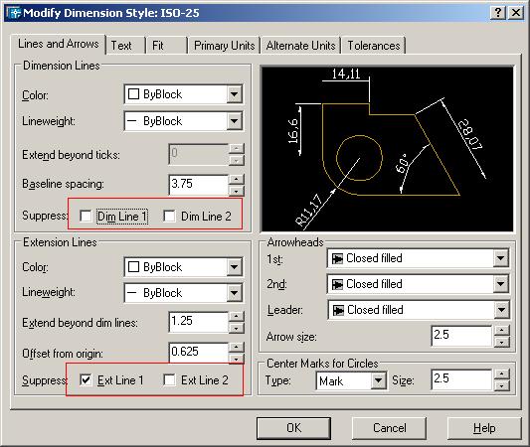Screen dimensions: 530x447
Task: Increase Baseline spacing with up arrow
Action: 237,179
